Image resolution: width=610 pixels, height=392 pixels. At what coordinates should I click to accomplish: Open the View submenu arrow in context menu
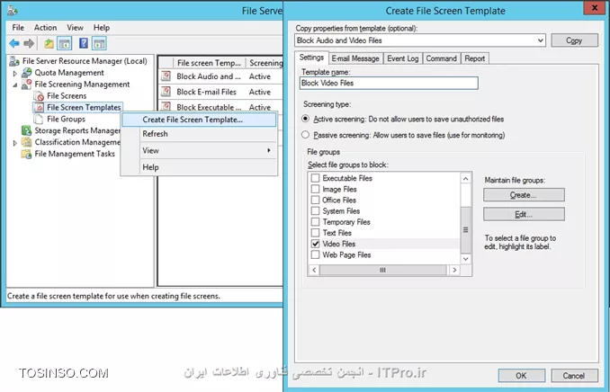click(269, 150)
